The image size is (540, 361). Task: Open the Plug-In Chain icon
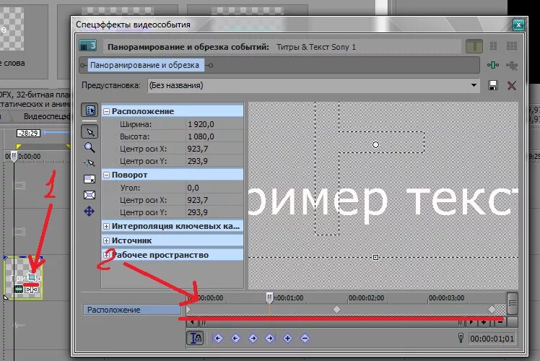click(x=493, y=65)
